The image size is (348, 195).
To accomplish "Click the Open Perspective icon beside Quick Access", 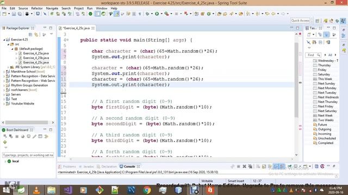I will pyautogui.click(x=317, y=21).
